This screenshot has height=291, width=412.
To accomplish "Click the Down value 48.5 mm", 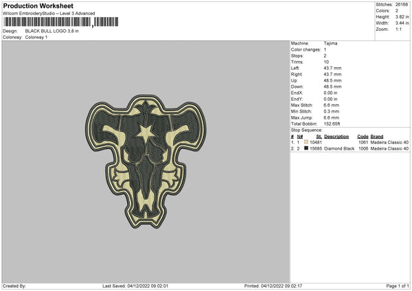I will 332,86.
